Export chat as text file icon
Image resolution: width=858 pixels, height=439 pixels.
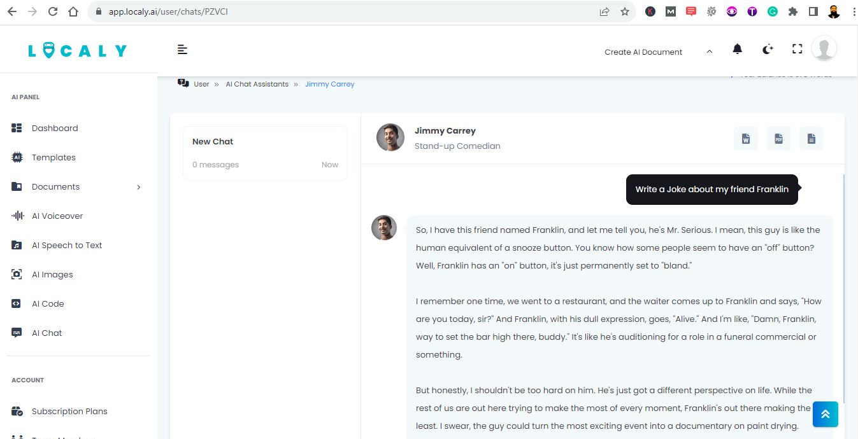pos(811,139)
